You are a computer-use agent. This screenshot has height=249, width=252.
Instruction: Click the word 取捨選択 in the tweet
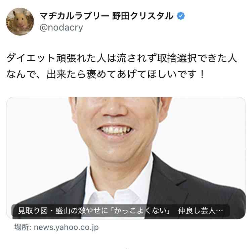tap(177, 58)
